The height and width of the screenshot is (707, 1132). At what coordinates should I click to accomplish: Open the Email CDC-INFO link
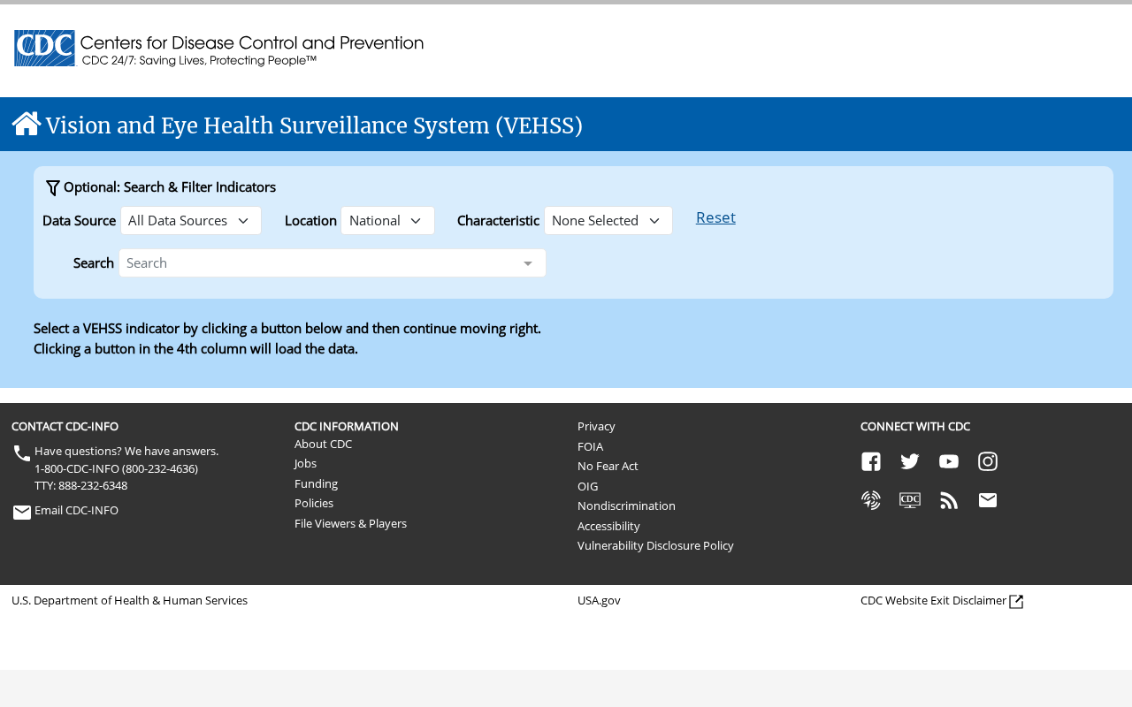[76, 511]
